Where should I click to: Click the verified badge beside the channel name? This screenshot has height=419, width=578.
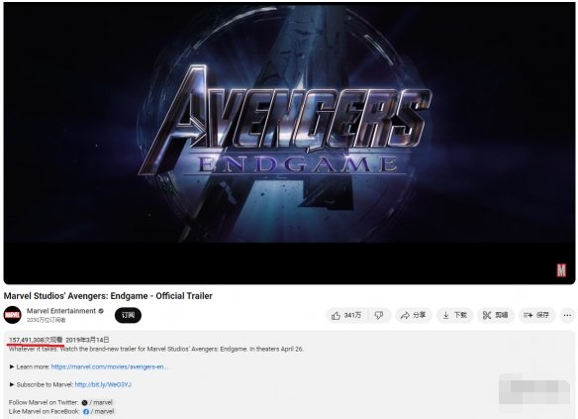click(x=101, y=311)
